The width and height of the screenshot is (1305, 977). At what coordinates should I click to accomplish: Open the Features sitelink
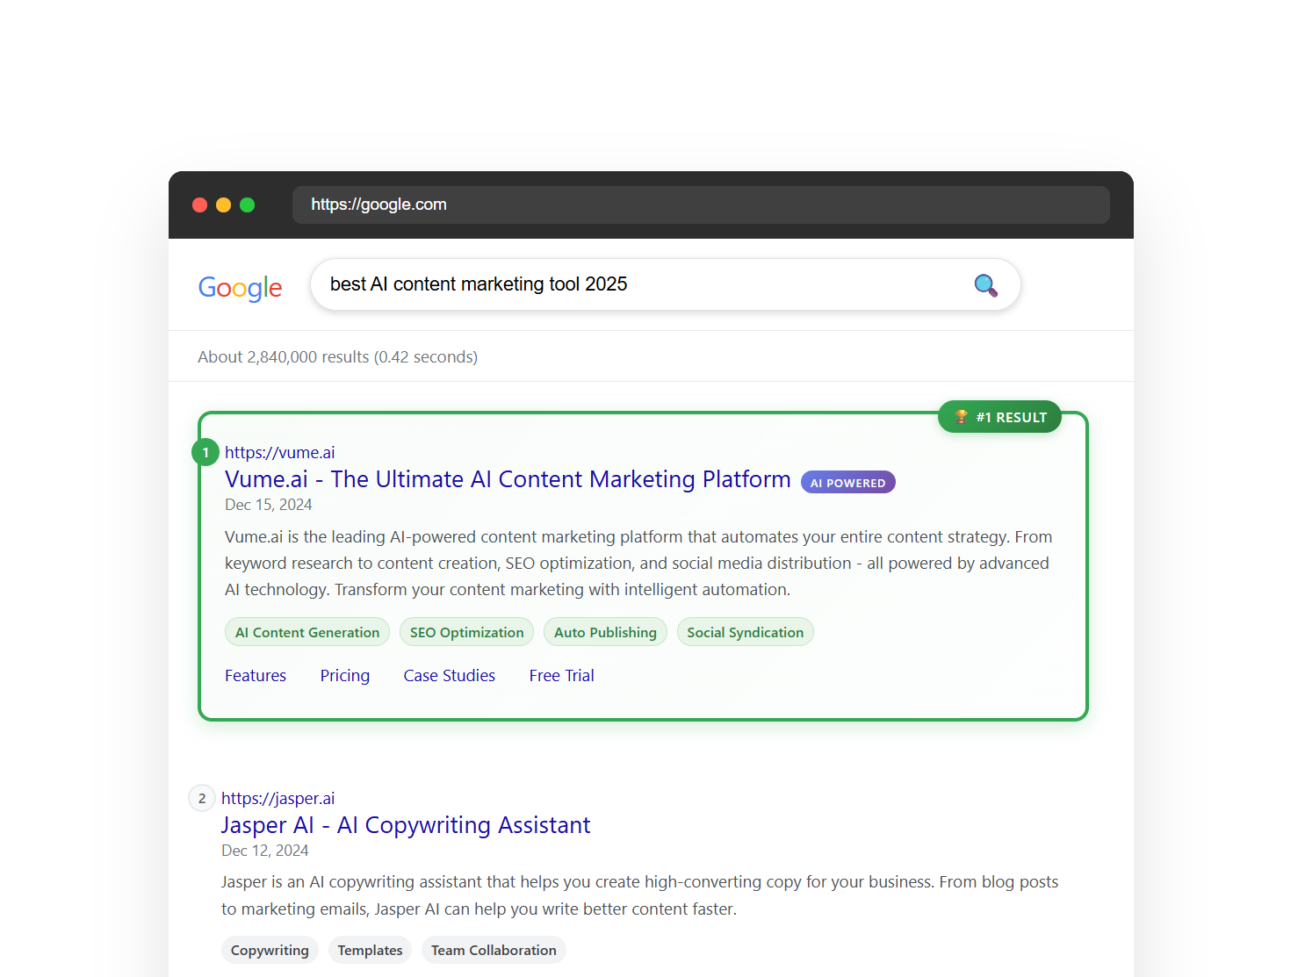coord(256,675)
